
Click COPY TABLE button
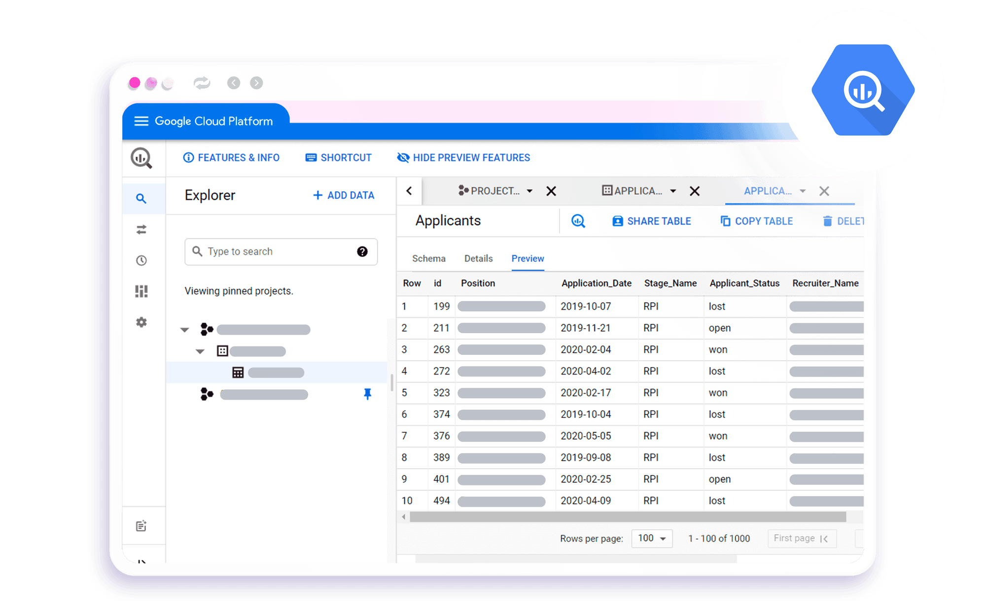(756, 221)
